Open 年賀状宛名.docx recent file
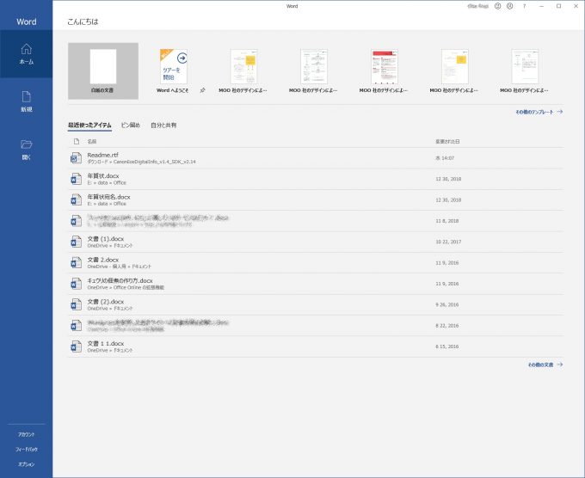 (316, 199)
